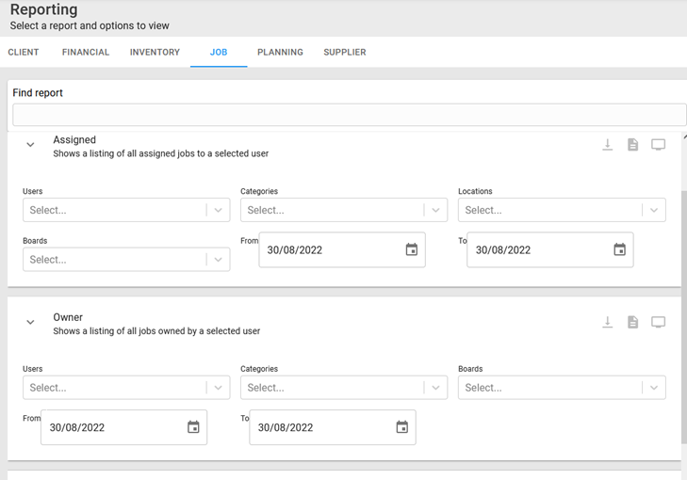
Task: Open Categories dropdown in Owner report
Action: pyautogui.click(x=344, y=388)
